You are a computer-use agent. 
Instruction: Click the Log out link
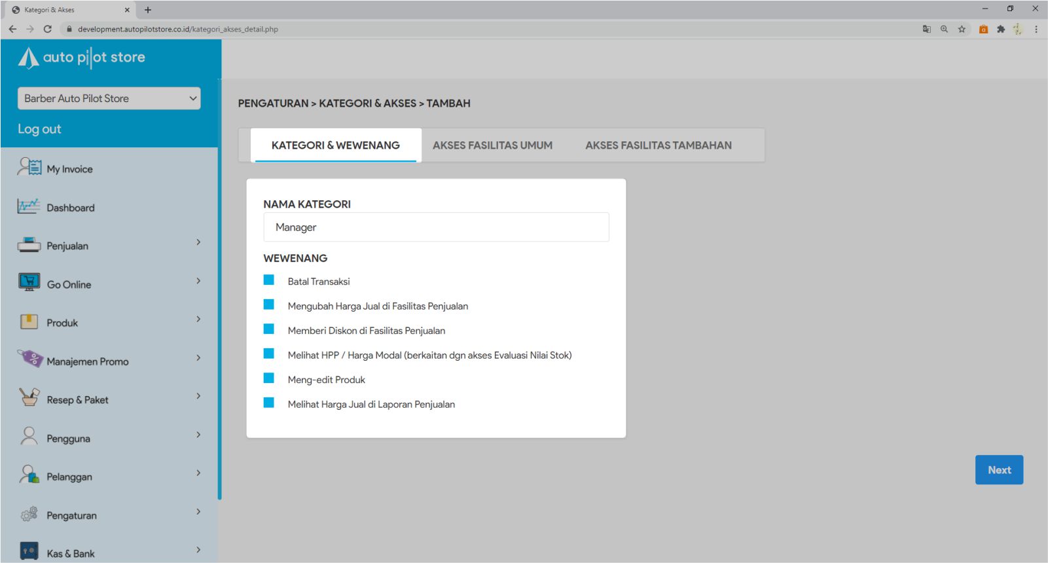pyautogui.click(x=39, y=129)
